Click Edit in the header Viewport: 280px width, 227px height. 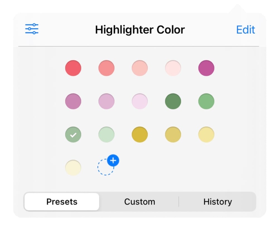pyautogui.click(x=245, y=29)
